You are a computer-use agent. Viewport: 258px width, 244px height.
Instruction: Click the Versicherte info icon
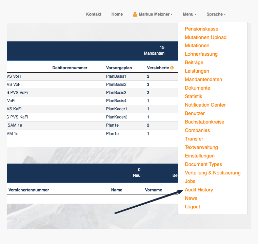pyautogui.click(x=172, y=68)
